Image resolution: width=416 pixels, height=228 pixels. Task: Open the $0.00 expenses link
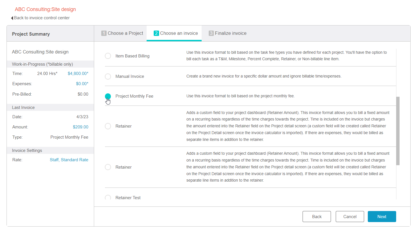pyautogui.click(x=82, y=84)
